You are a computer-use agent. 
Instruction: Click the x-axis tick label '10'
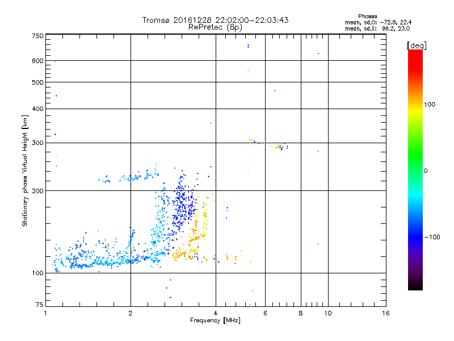(328, 313)
